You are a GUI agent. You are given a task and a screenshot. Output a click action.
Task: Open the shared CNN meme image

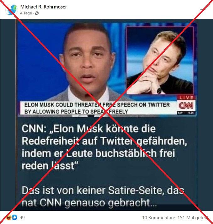point(107,115)
